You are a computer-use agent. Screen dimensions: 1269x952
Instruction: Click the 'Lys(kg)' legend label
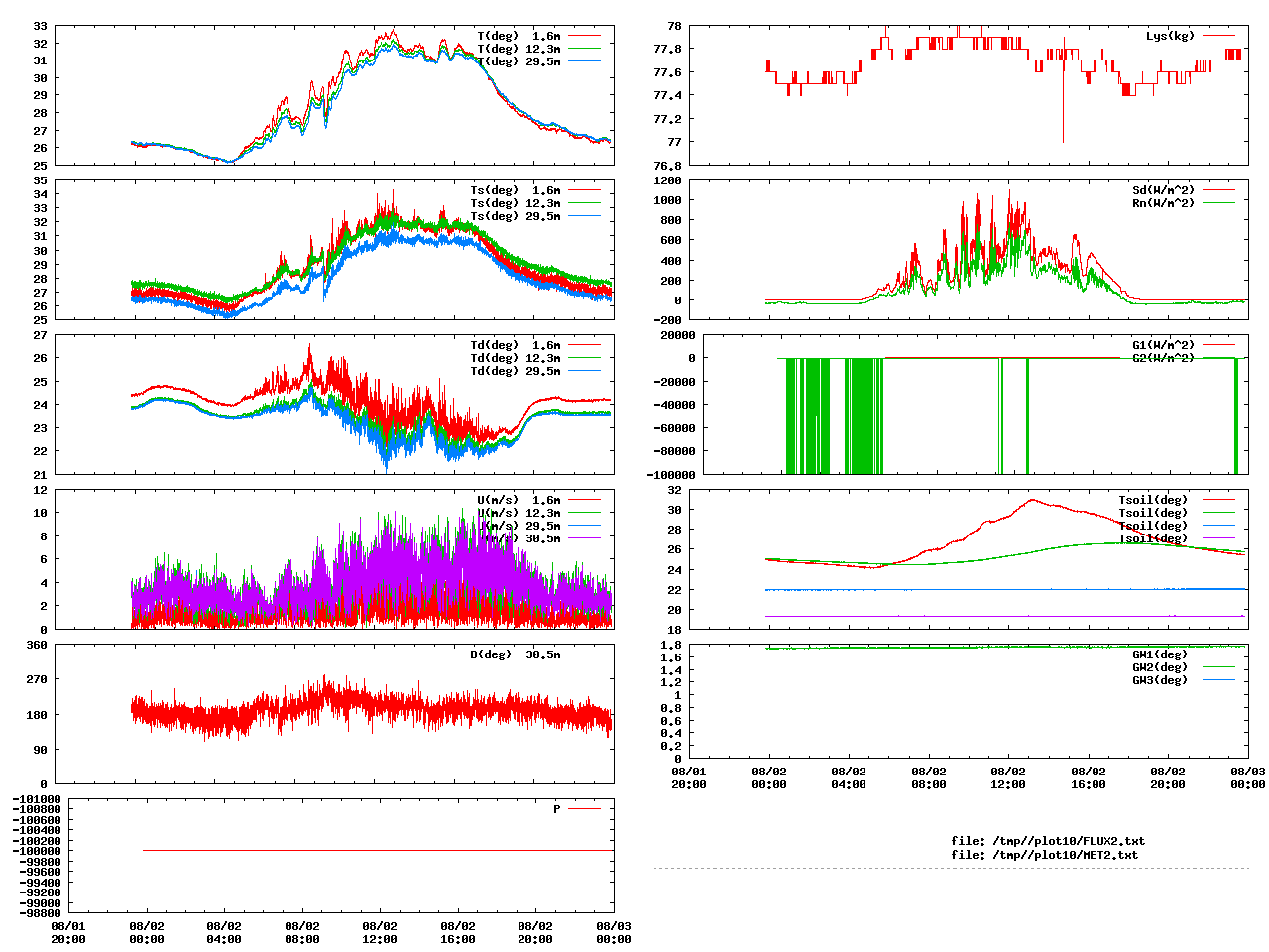[1170, 36]
